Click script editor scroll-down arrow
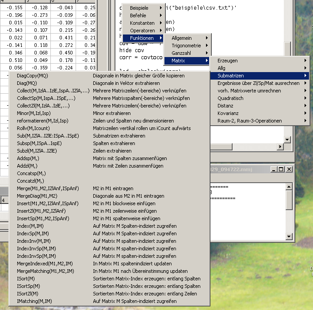313x310 pixels. [287, 140]
